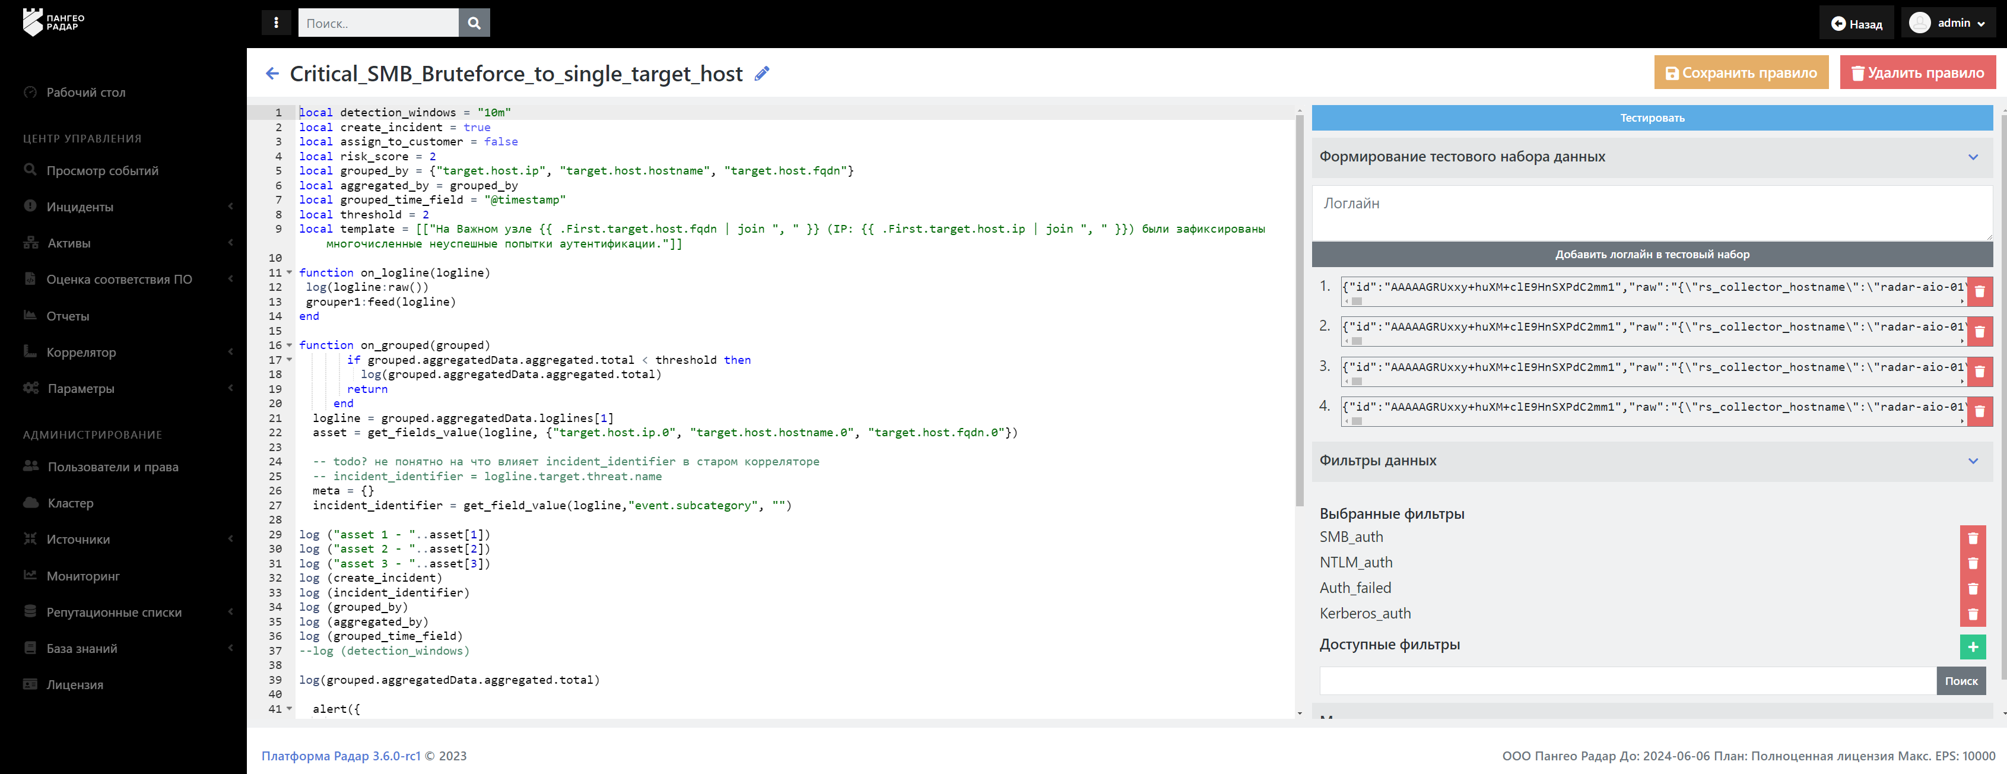Open Лицензия in sidebar

point(75,684)
